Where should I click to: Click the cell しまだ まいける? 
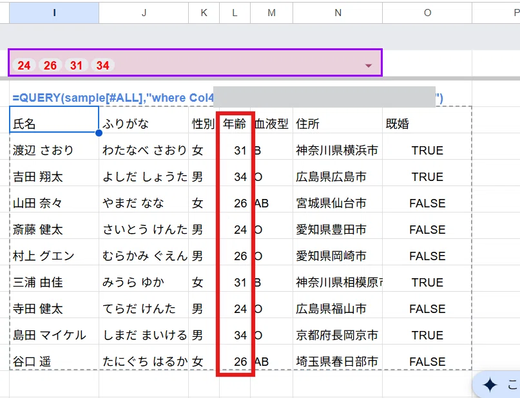click(144, 332)
